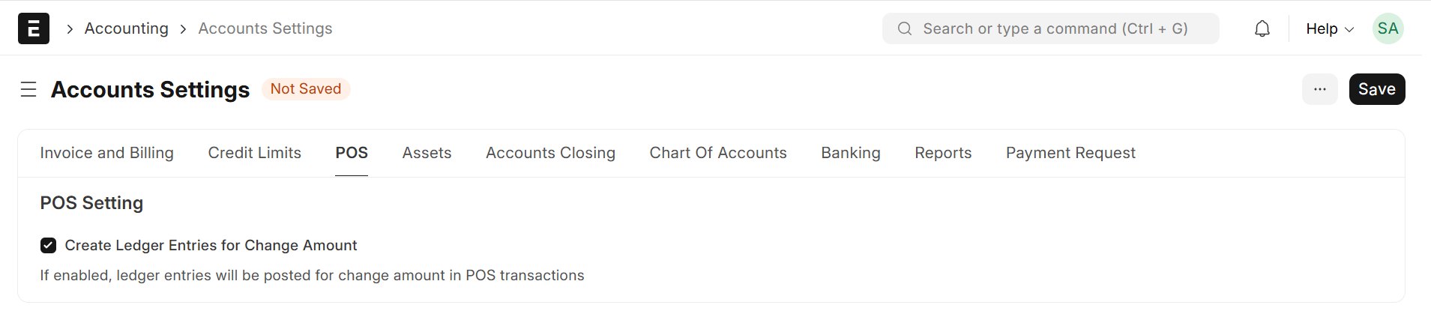Uncheck Create Ledger Entries for Change Amount

click(49, 245)
